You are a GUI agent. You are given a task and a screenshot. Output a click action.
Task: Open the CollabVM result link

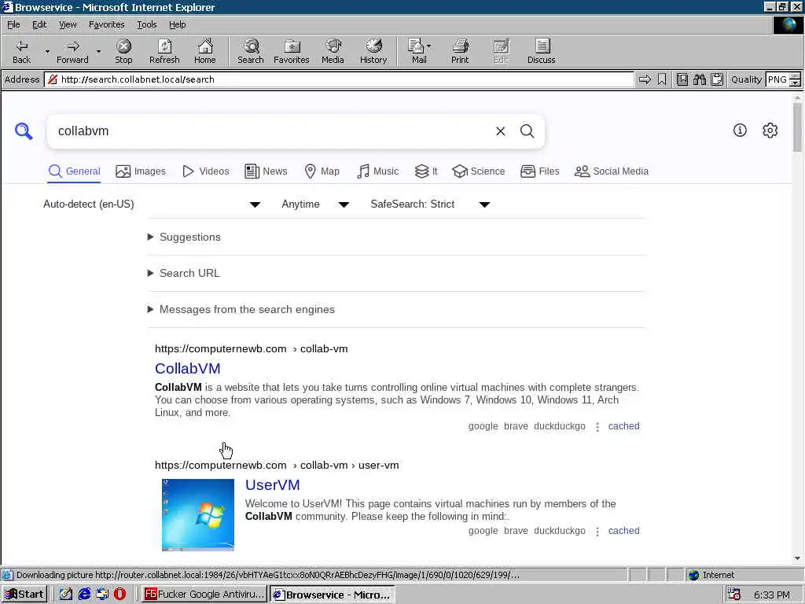pos(187,368)
